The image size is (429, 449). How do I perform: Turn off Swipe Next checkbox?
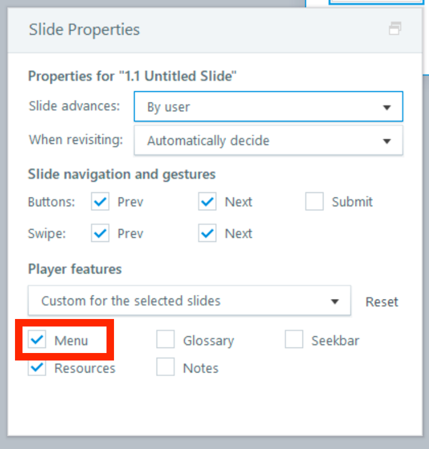click(207, 233)
